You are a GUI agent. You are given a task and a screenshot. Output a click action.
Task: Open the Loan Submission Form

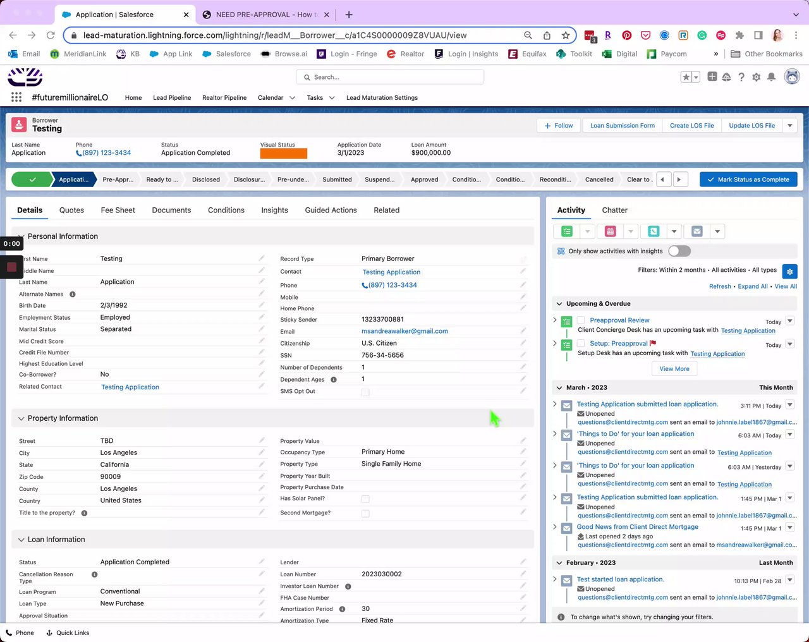pyautogui.click(x=623, y=126)
